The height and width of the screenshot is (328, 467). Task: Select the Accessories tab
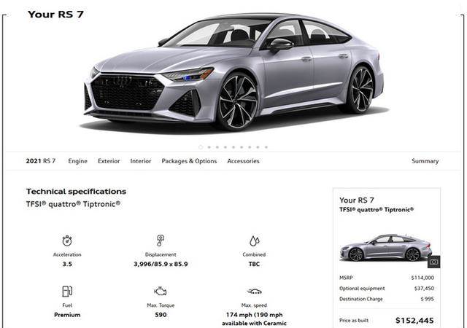(243, 161)
